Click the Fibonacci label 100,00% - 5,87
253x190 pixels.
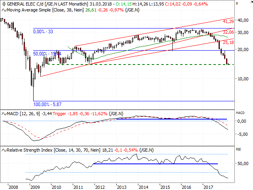tap(47, 104)
